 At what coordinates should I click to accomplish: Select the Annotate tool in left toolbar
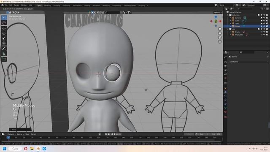(x=4, y=49)
